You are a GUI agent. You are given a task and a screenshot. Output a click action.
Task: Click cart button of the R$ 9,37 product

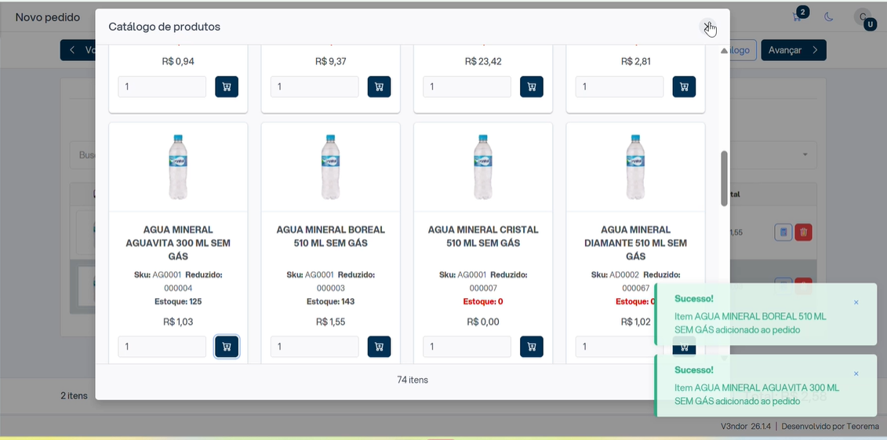[x=379, y=86]
